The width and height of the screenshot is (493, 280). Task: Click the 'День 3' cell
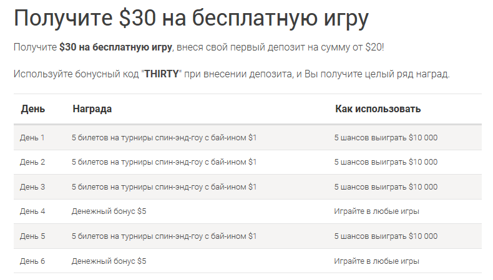[32, 186]
